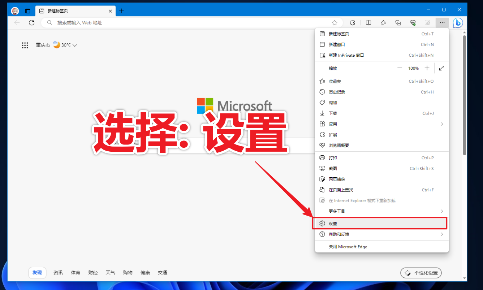Toggle split screen view in toolbar
483x290 pixels.
tap(368, 23)
